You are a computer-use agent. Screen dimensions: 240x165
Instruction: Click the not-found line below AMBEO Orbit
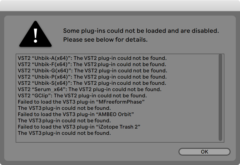pyautogui.click(x=64, y=120)
